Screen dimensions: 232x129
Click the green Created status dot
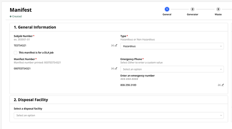[11, 16]
